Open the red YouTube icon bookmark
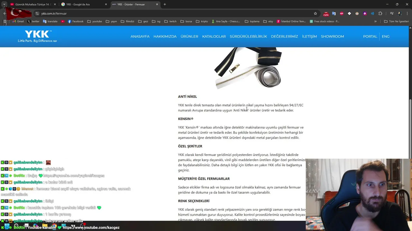Viewport: 412px width, 231px height. coord(63,21)
